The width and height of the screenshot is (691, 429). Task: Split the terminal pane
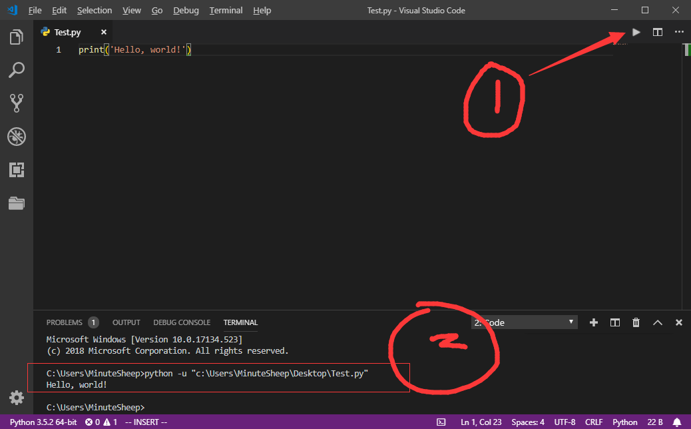615,322
